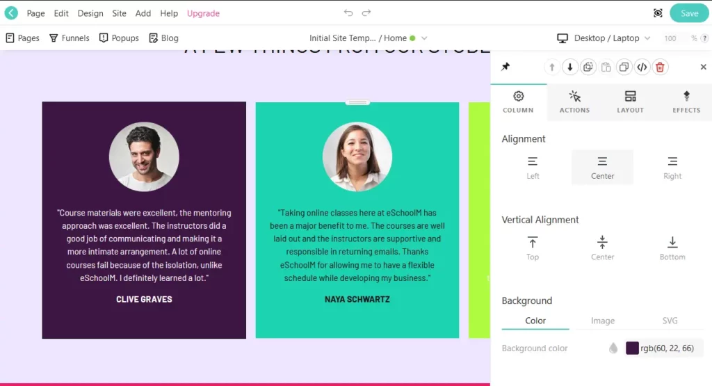The image size is (712, 386).
Task: Click the Upgrade link
Action: pyautogui.click(x=203, y=13)
